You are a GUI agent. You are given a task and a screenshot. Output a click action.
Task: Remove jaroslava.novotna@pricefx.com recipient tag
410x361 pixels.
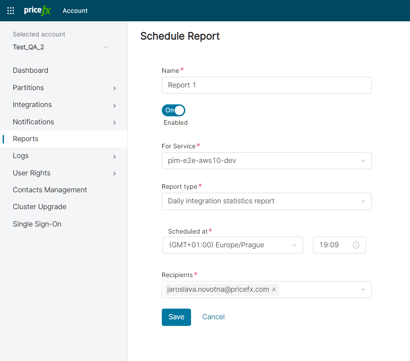click(x=274, y=290)
